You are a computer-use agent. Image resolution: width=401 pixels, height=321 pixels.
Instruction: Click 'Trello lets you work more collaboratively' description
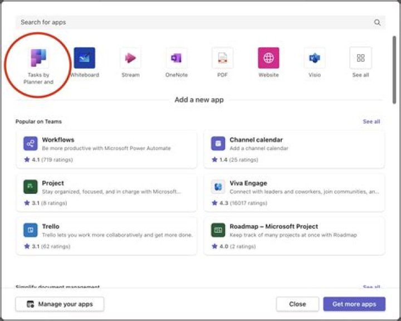tap(117, 235)
